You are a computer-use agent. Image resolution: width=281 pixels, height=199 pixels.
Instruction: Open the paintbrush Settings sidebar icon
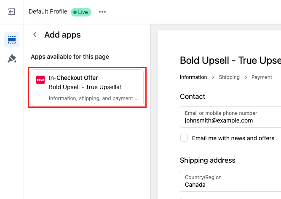click(x=12, y=59)
